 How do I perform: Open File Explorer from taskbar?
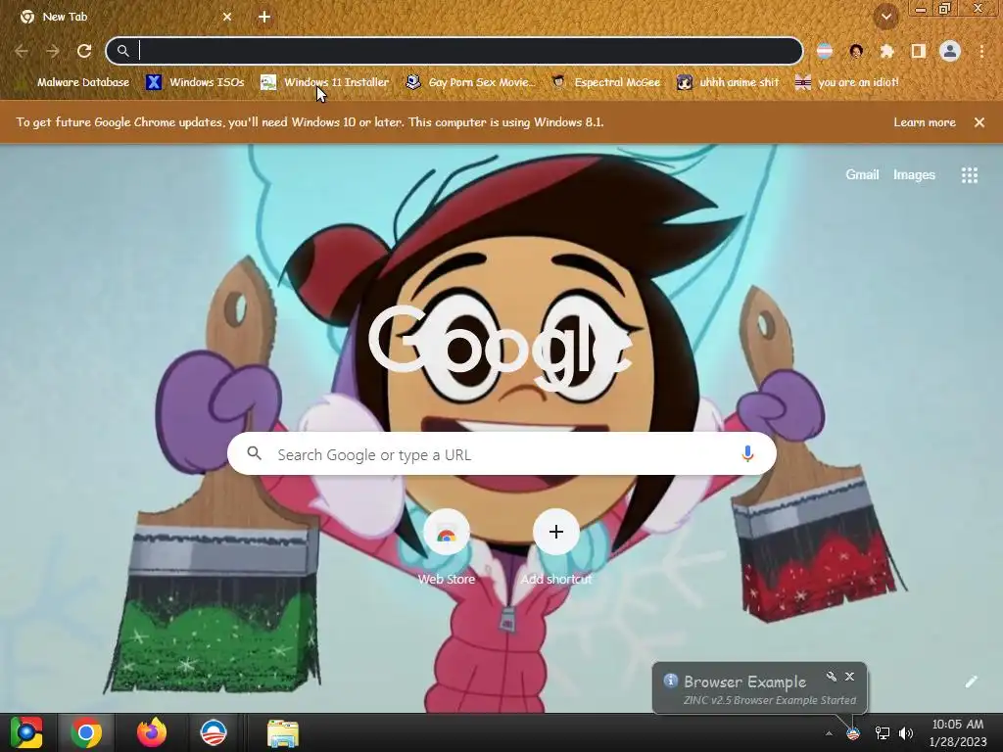282,732
